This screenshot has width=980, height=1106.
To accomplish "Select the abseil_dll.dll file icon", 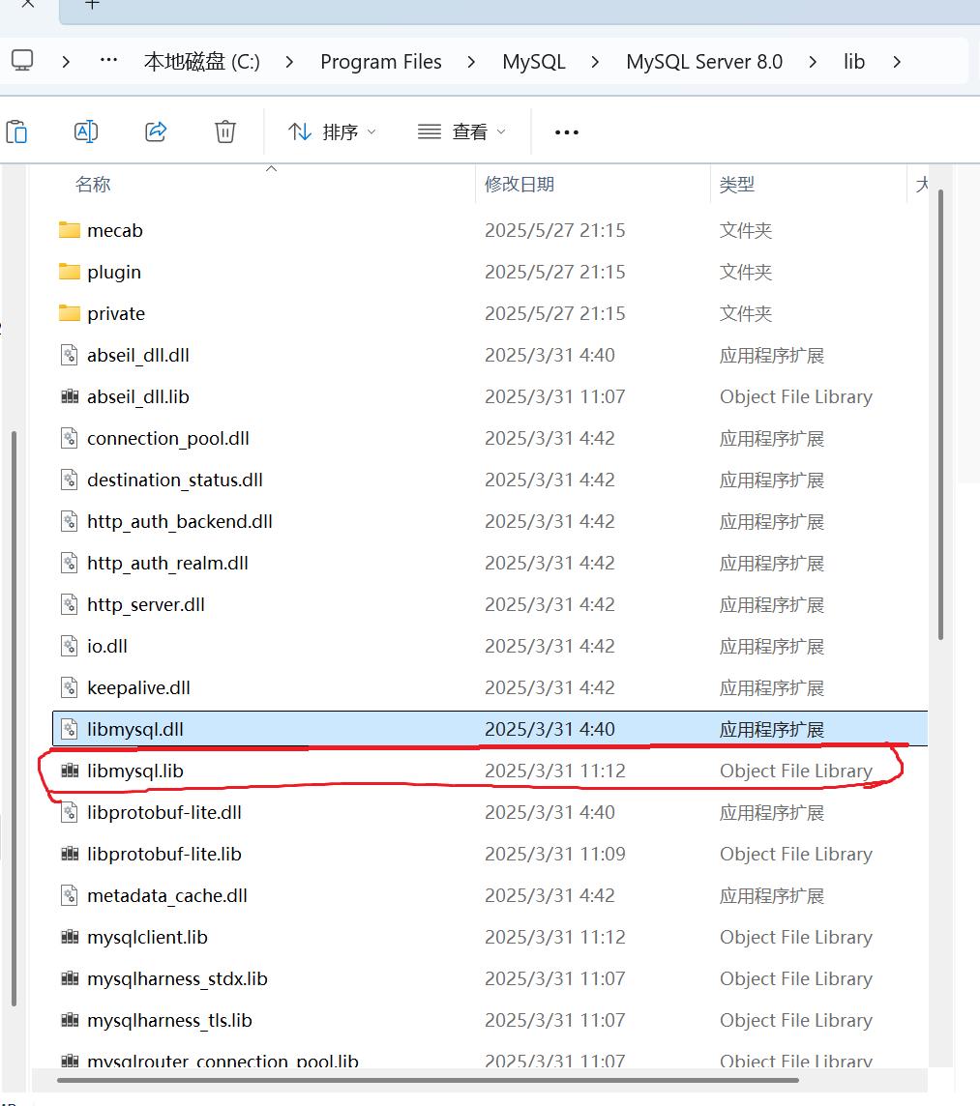I will 70,355.
